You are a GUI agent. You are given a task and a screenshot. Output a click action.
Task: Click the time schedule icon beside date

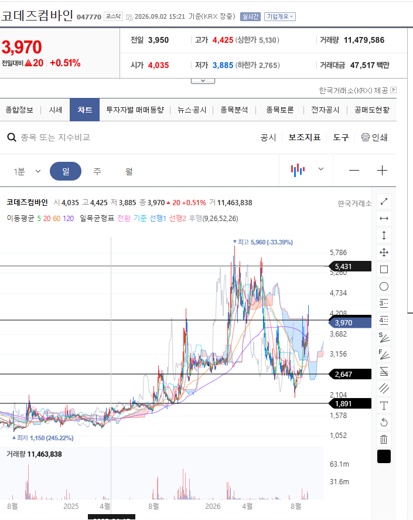click(129, 17)
